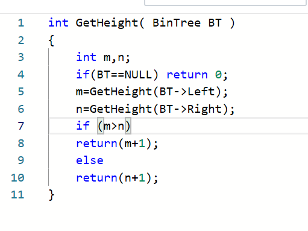Screen dimensions: 308x231
Task: Click the opening brace on line 2
Action: pos(51,40)
